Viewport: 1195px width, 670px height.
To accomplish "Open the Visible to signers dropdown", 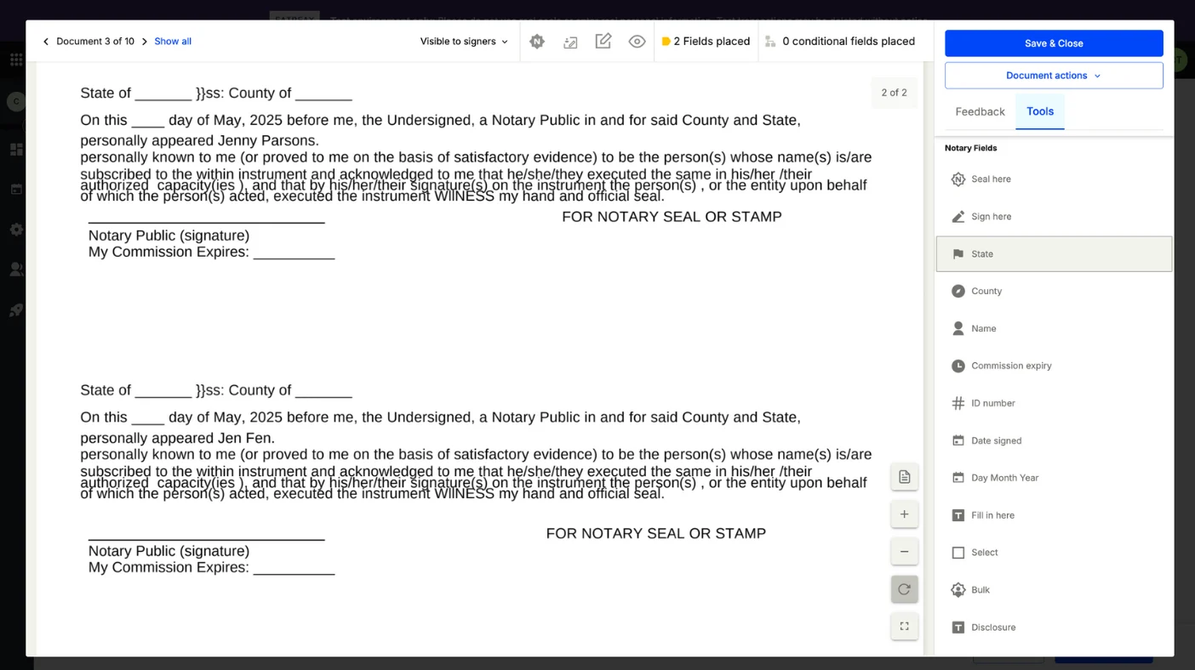I will (x=464, y=42).
